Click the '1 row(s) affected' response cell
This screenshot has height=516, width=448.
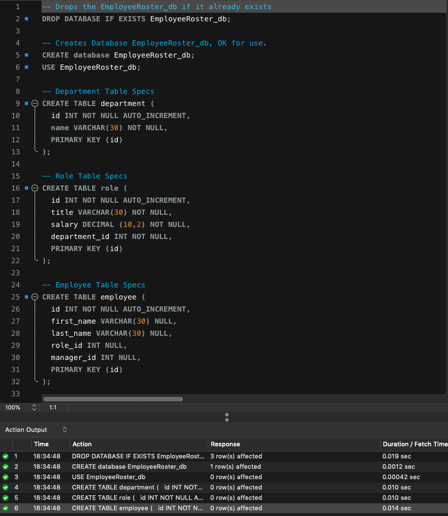[x=236, y=466]
